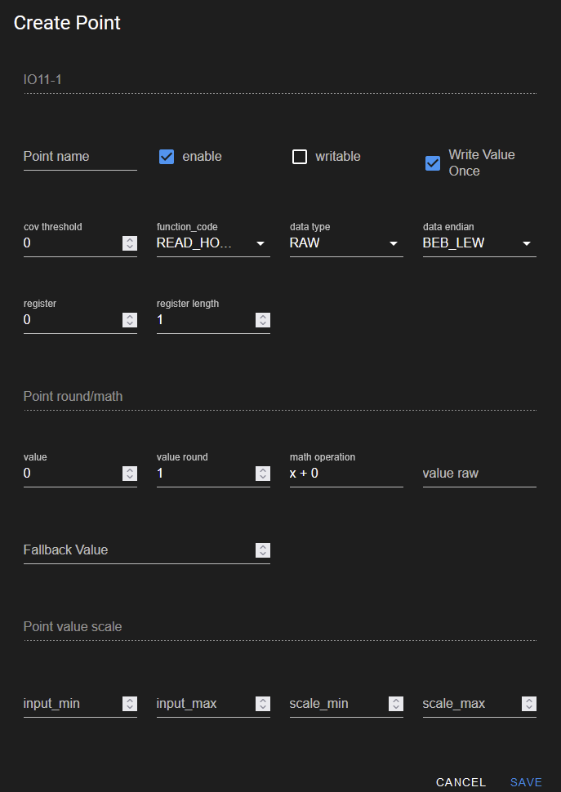Click the register field spinner arrows
561x792 pixels.
(x=130, y=320)
